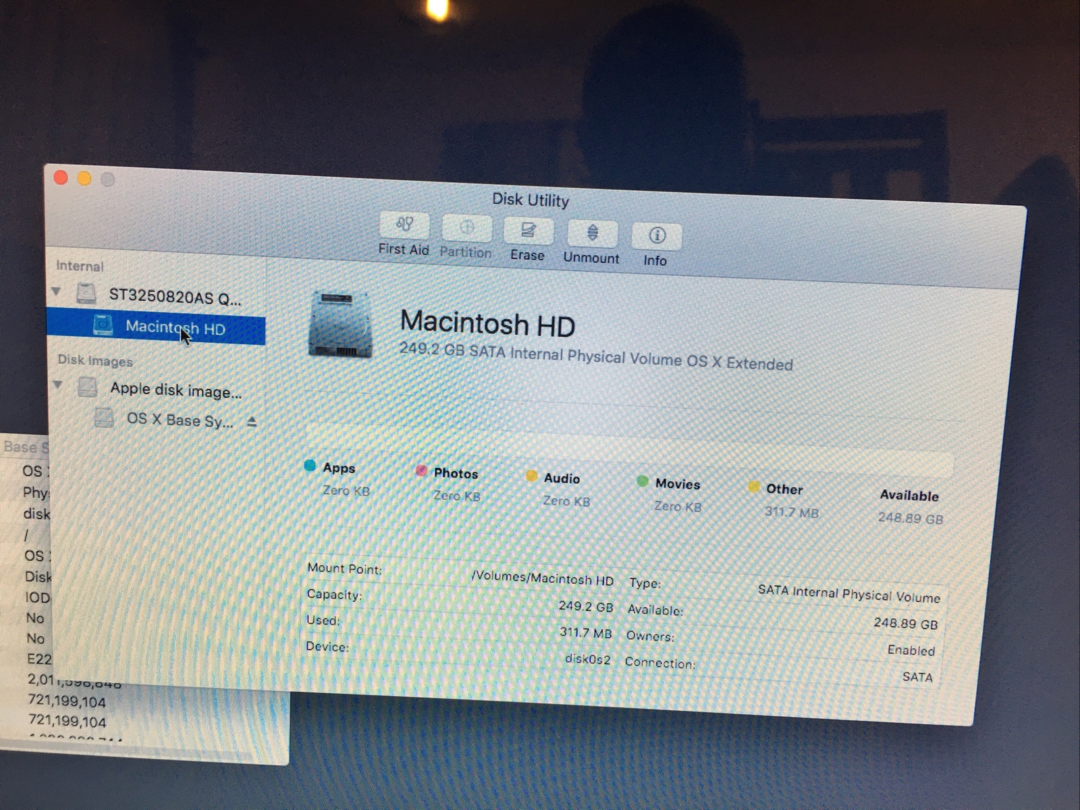Click the mount point /Volumes/Macintosh HD

(543, 578)
